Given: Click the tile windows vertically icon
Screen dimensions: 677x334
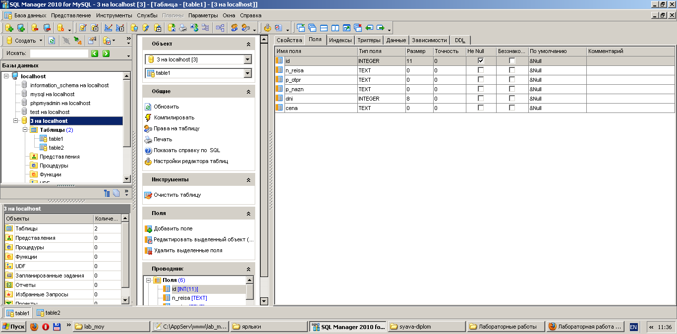Looking at the screenshot, I should [335, 28].
